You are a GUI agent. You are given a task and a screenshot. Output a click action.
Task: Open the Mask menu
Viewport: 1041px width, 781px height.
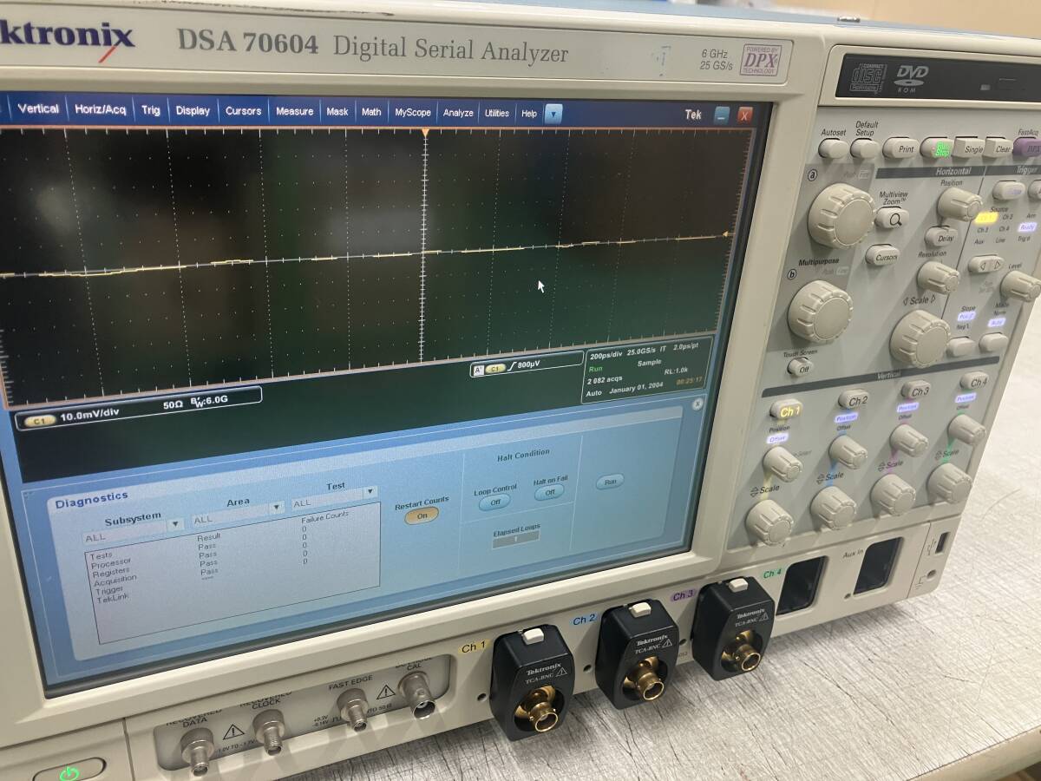click(337, 112)
